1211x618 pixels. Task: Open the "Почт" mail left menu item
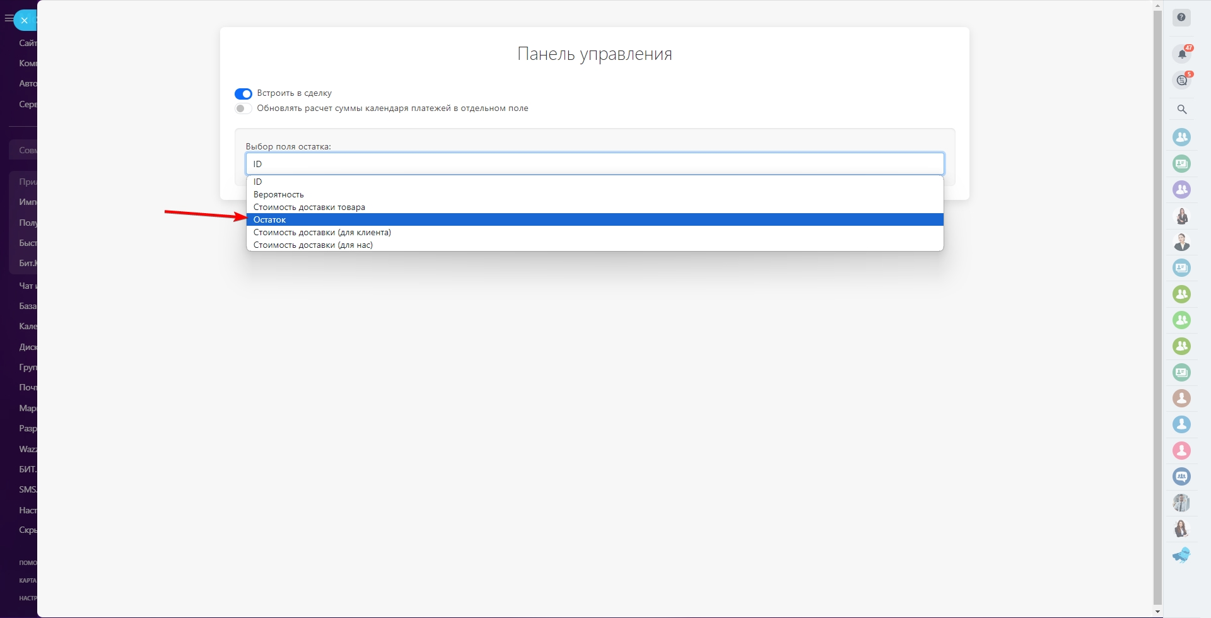[28, 387]
